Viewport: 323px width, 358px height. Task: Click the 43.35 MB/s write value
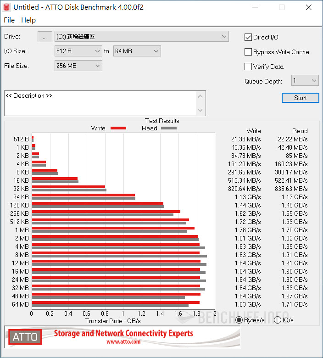tap(246, 147)
